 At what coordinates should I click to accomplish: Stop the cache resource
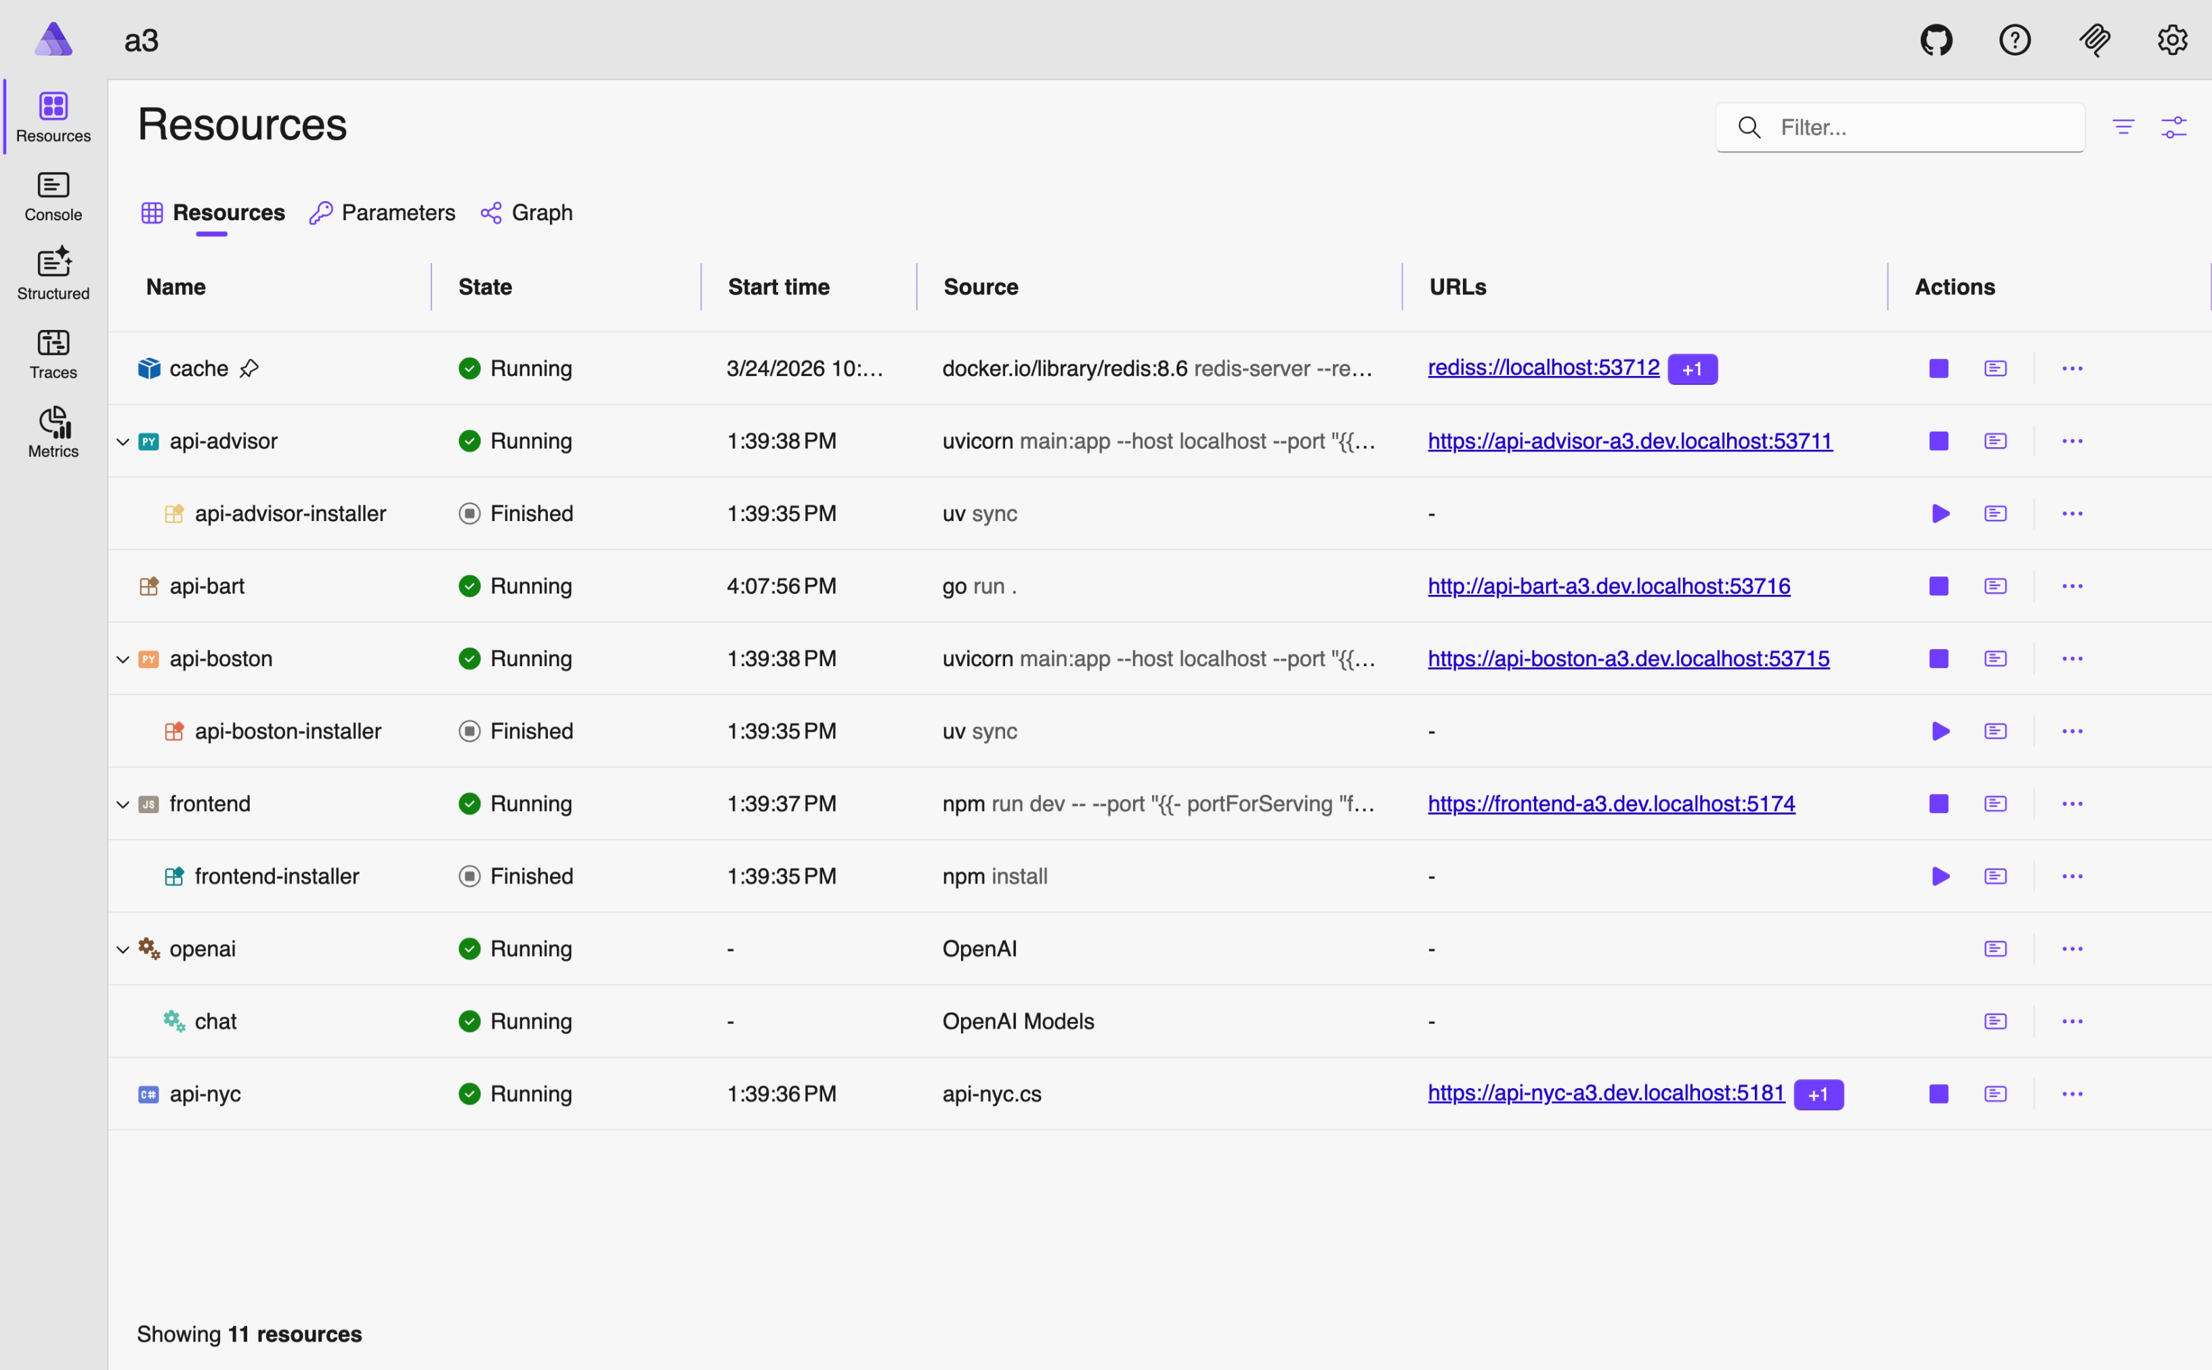click(x=1938, y=368)
